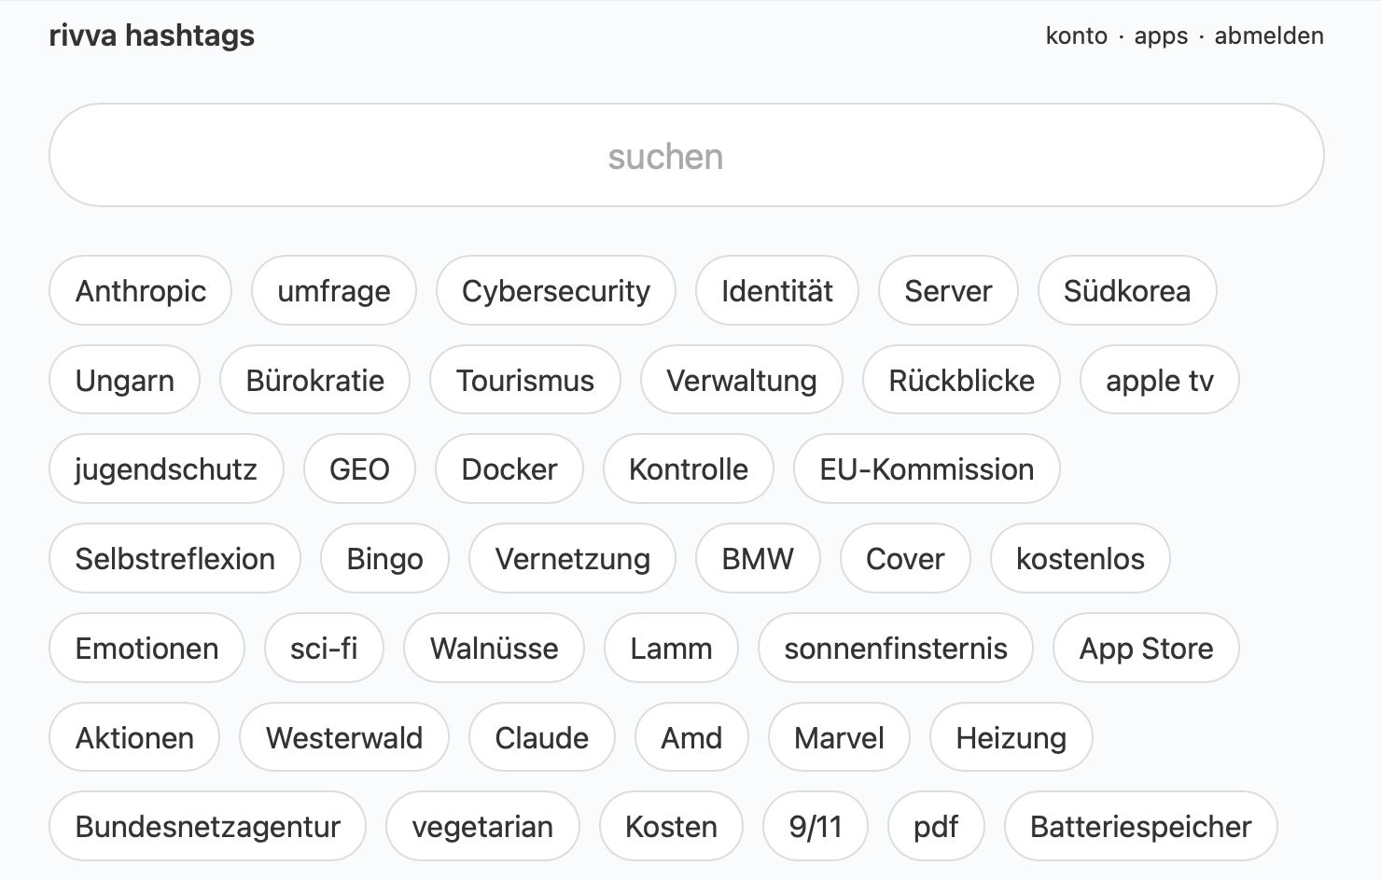Select the Selbstreflexion tag
The image size is (1381, 880).
[174, 558]
